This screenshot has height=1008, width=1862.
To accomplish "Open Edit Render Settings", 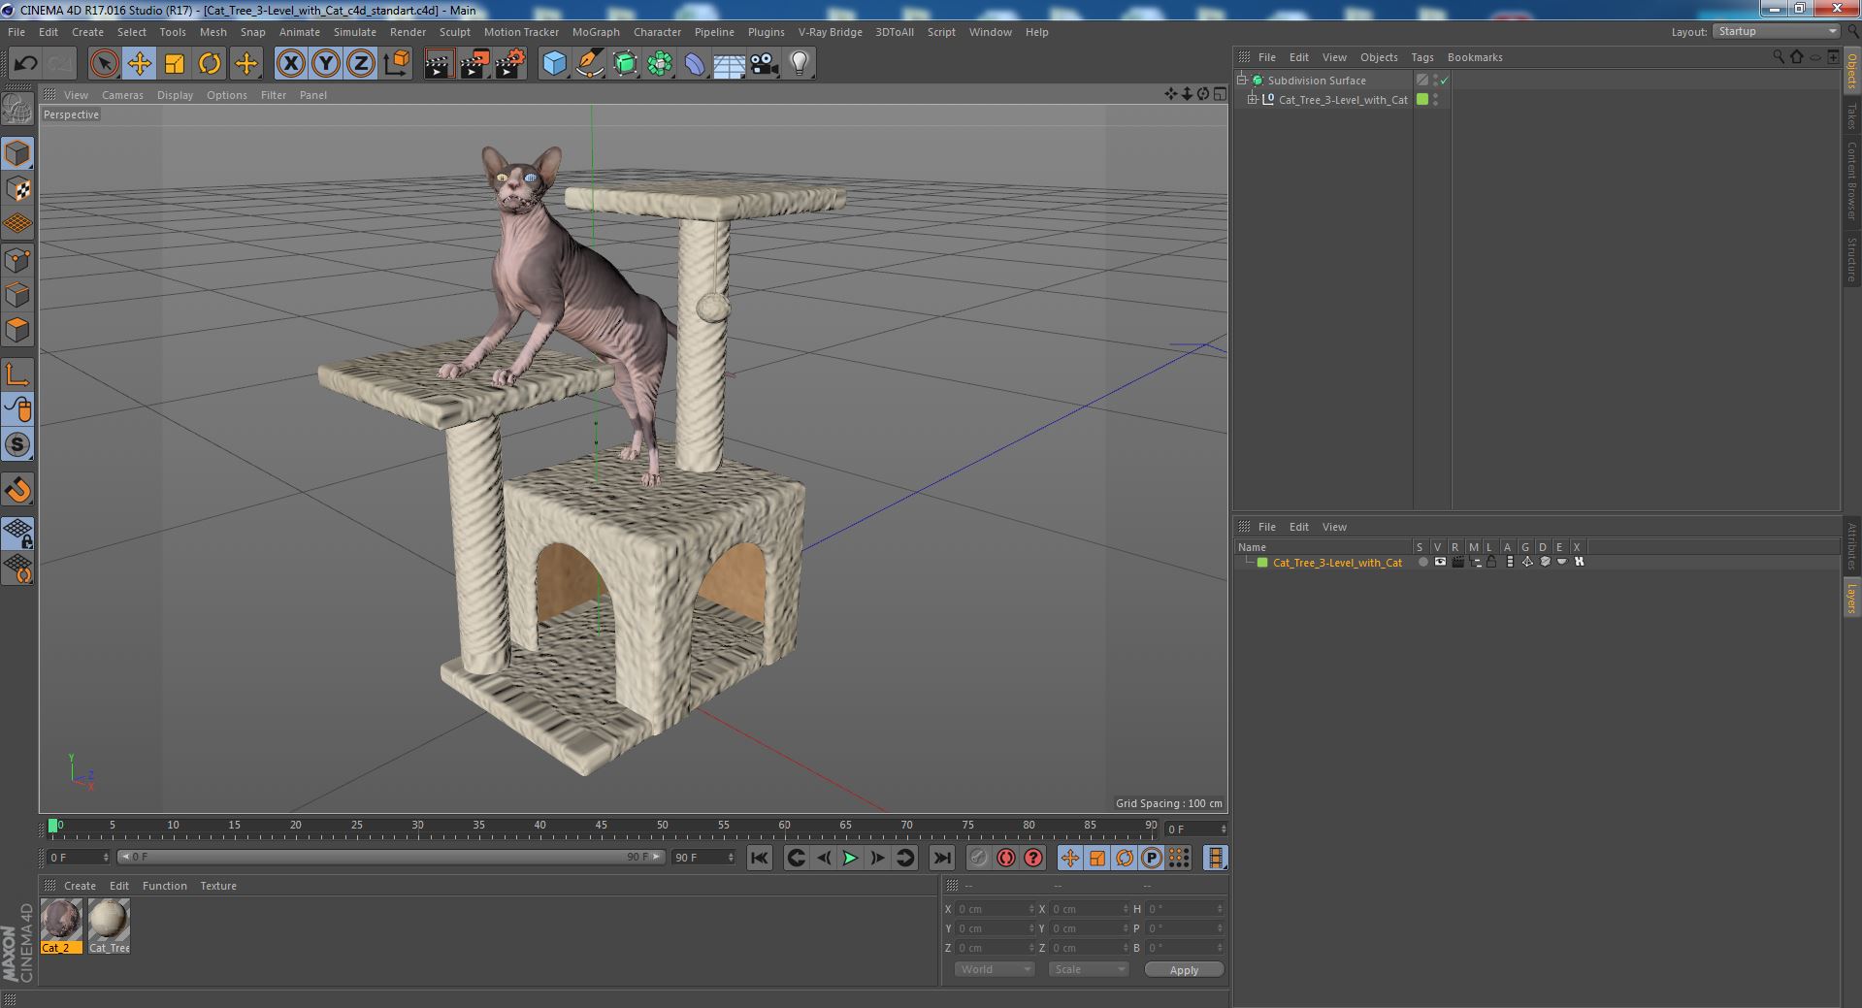I will 509,64.
